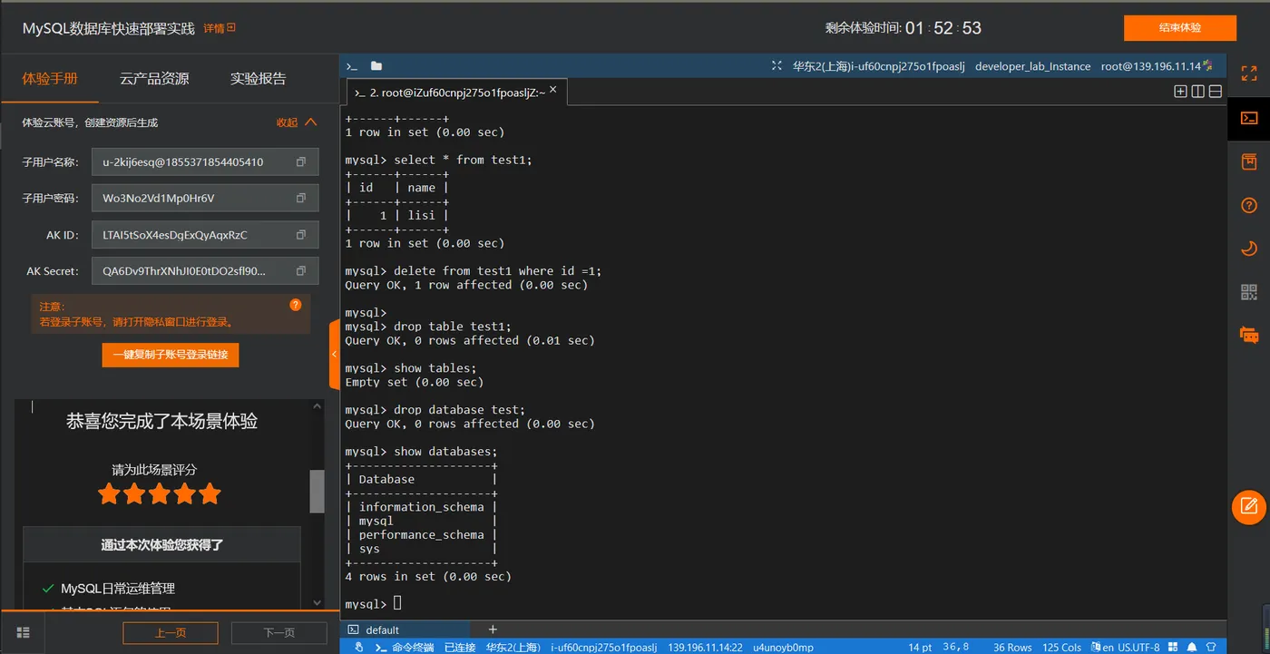The height and width of the screenshot is (654, 1270).
Task: Click 命令终端 in status bar
Action: [413, 647]
